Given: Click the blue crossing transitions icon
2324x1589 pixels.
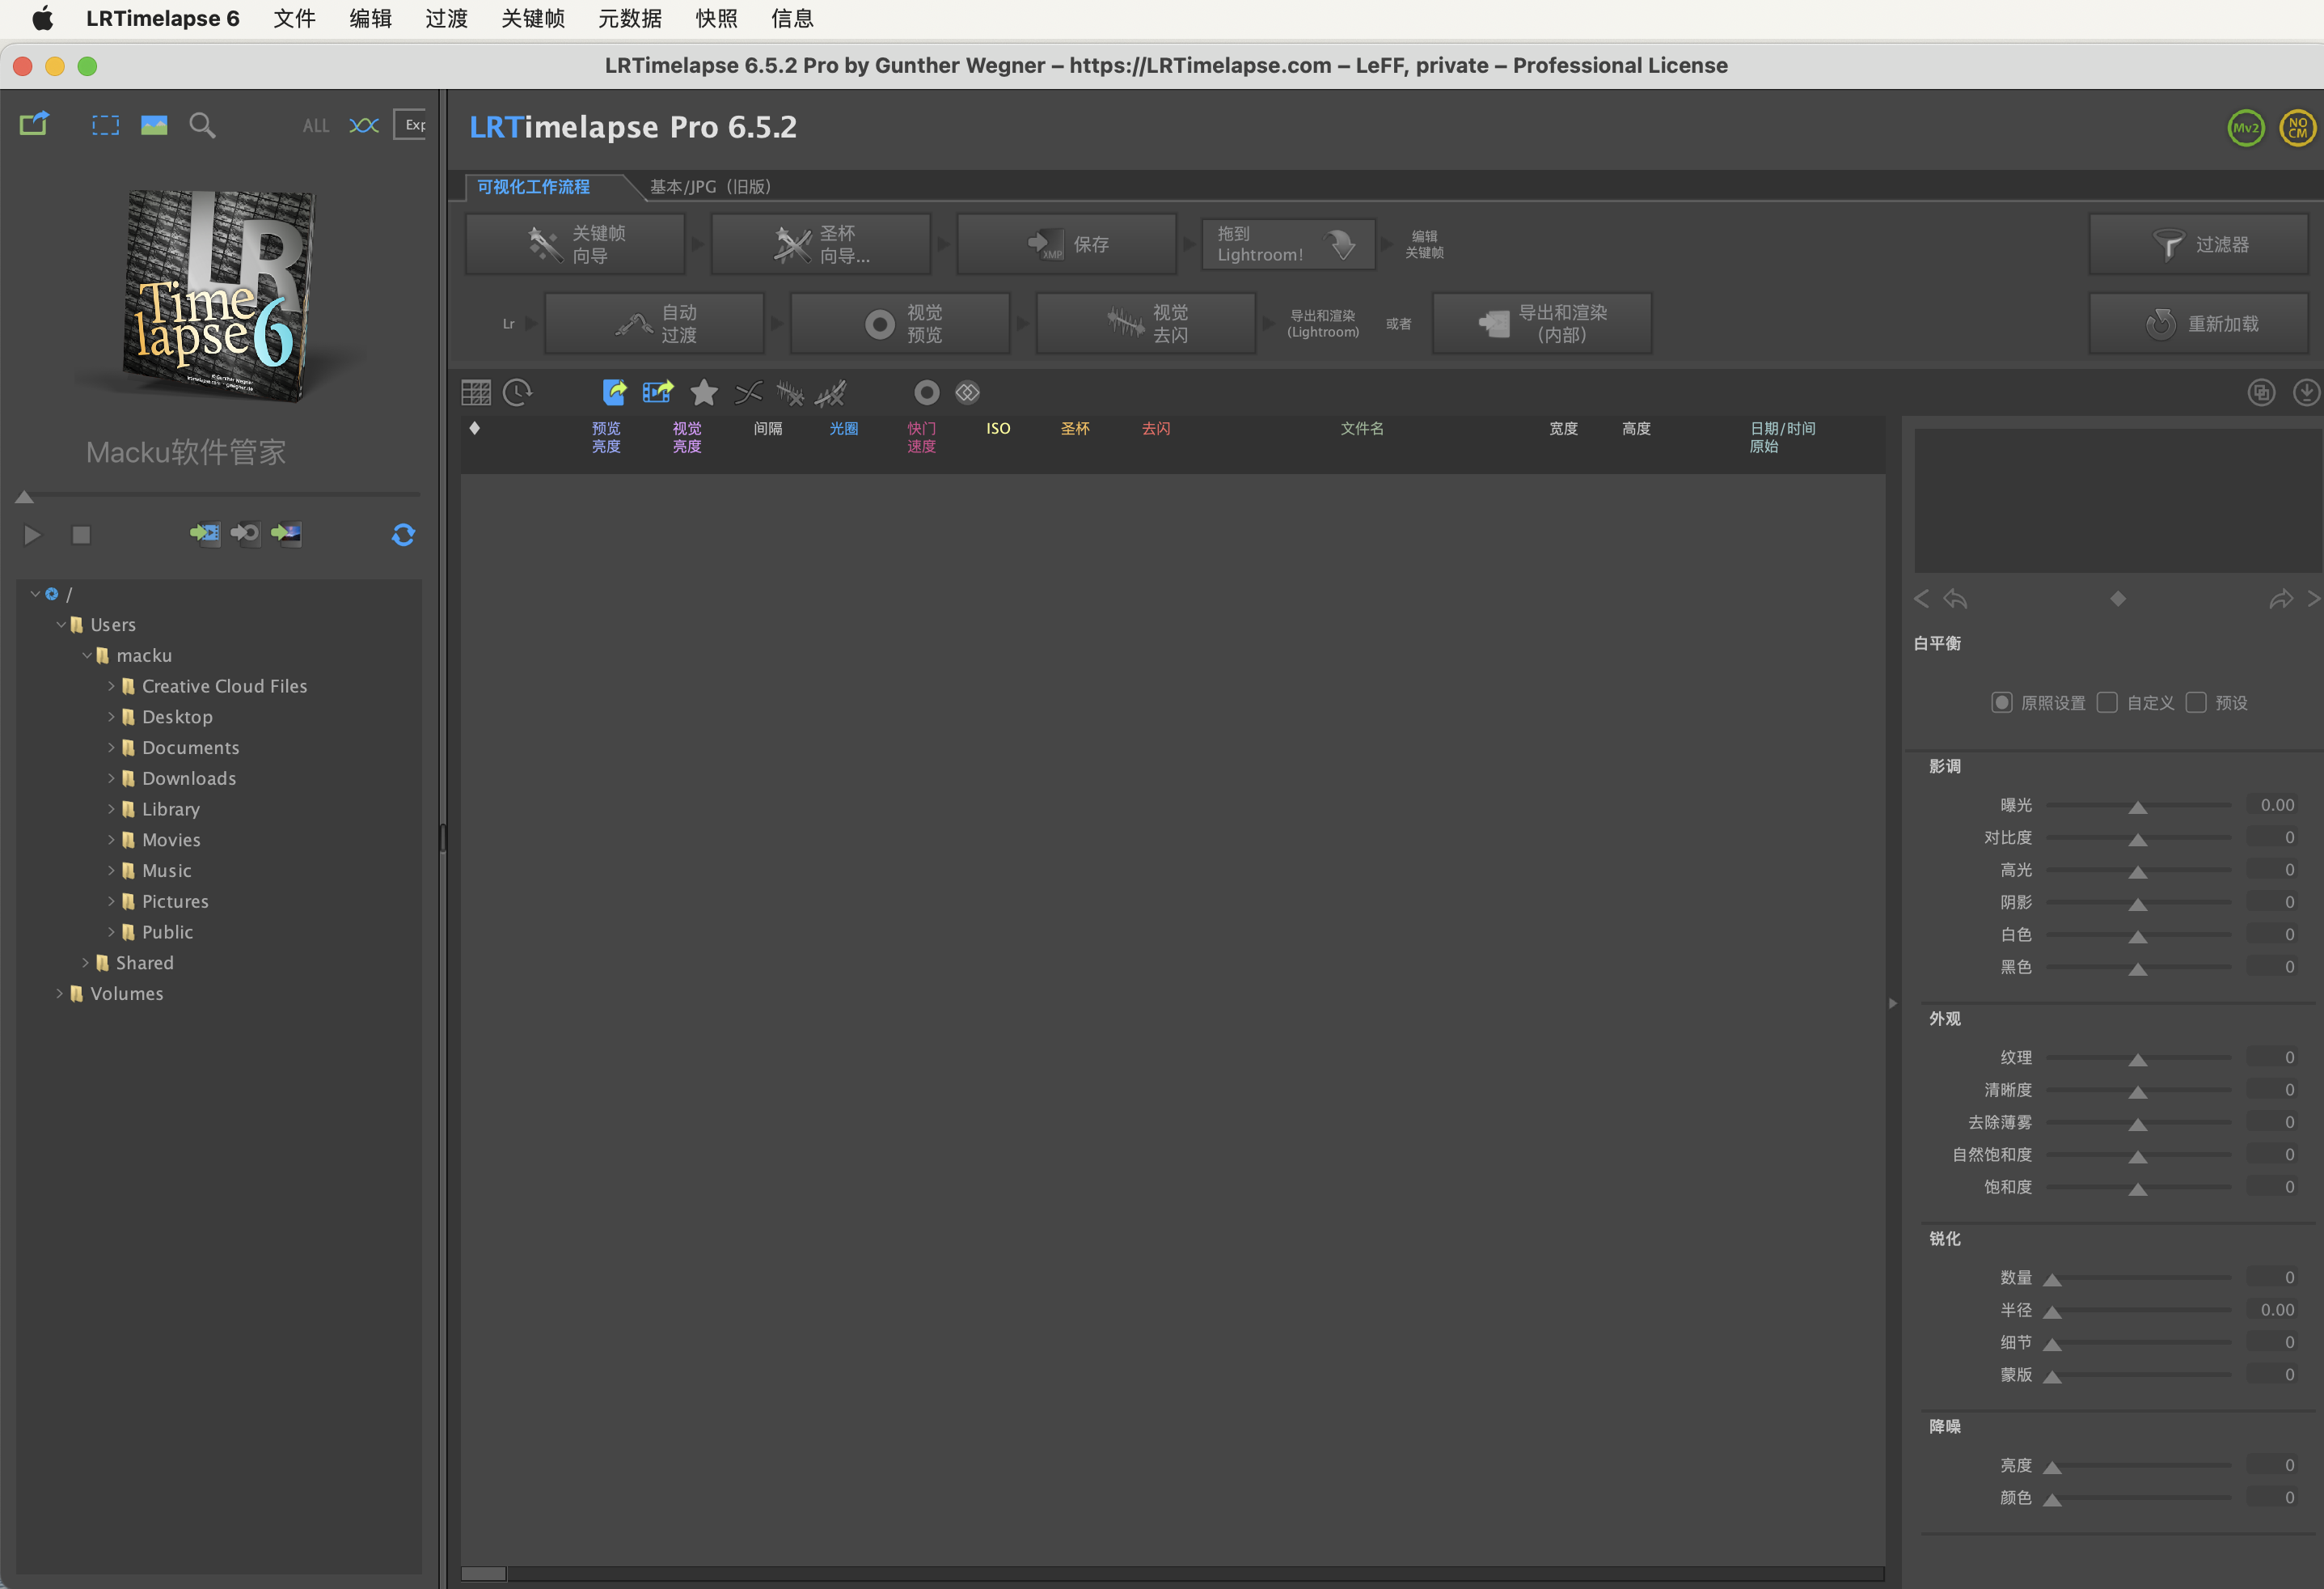Looking at the screenshot, I should tap(364, 125).
